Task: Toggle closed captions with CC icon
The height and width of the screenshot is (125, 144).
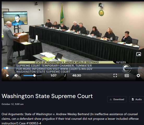Action: click(x=127, y=76)
